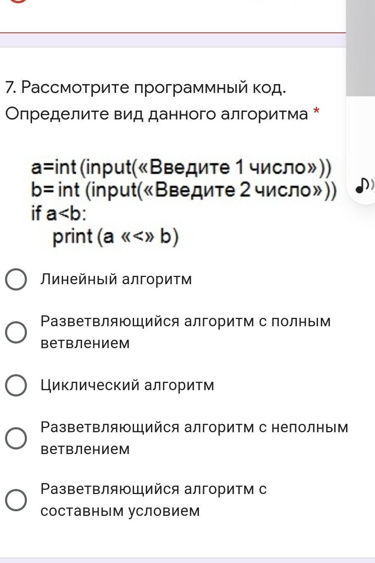Choose radio for 'Разветвляющийся алгоритм с полным ветвлением'
This screenshot has height=563, width=375.
click(16, 332)
